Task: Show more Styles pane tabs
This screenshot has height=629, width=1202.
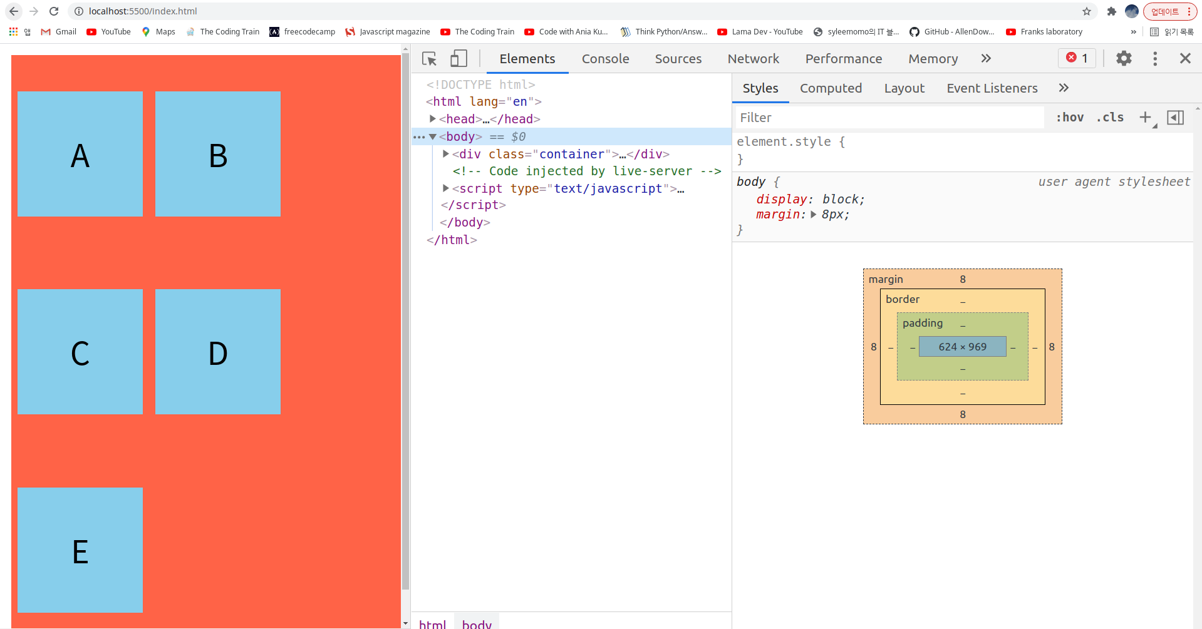Action: pos(1064,88)
